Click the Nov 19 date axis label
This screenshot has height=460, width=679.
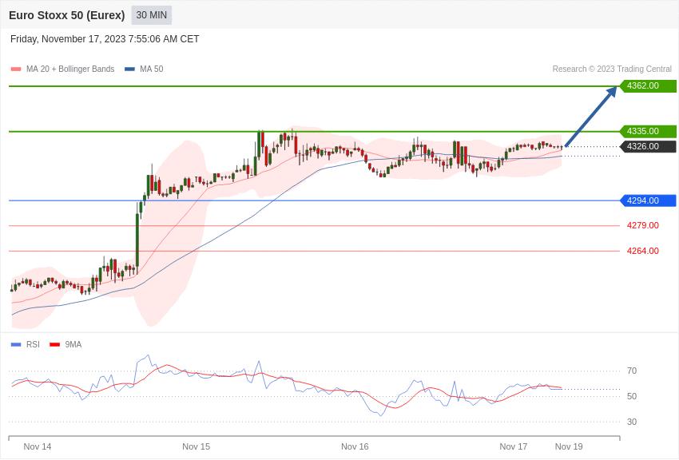(569, 446)
